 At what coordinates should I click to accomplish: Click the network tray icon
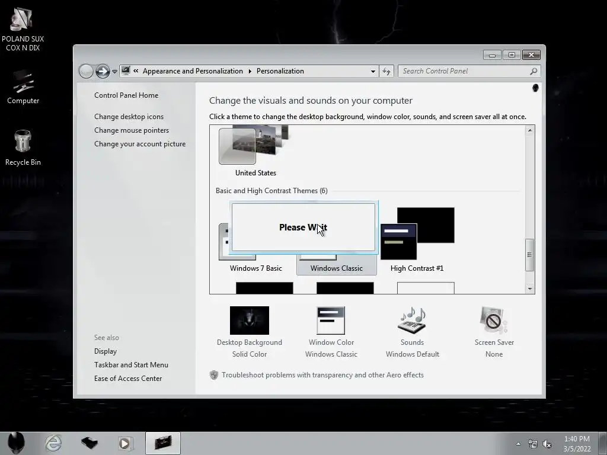pos(533,444)
